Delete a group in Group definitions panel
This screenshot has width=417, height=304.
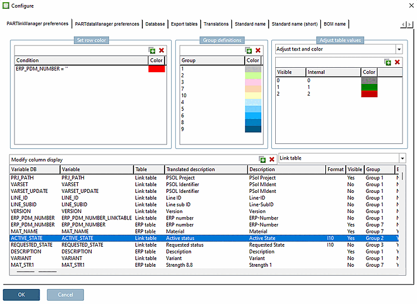[x=258, y=50]
